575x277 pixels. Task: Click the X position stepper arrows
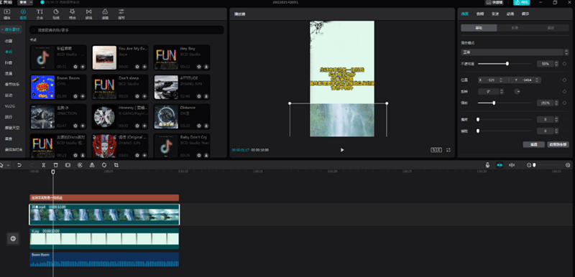coord(501,80)
